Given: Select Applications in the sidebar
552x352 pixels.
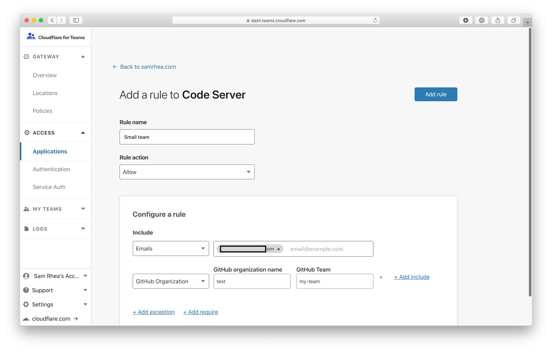Looking at the screenshot, I should [50, 151].
